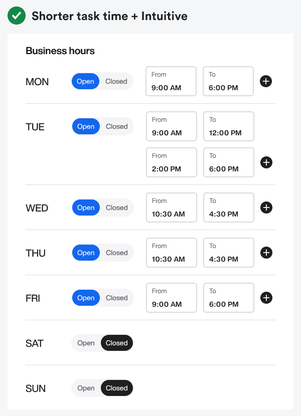Set Monday to Closed
The height and width of the screenshot is (416, 301).
coord(116,81)
